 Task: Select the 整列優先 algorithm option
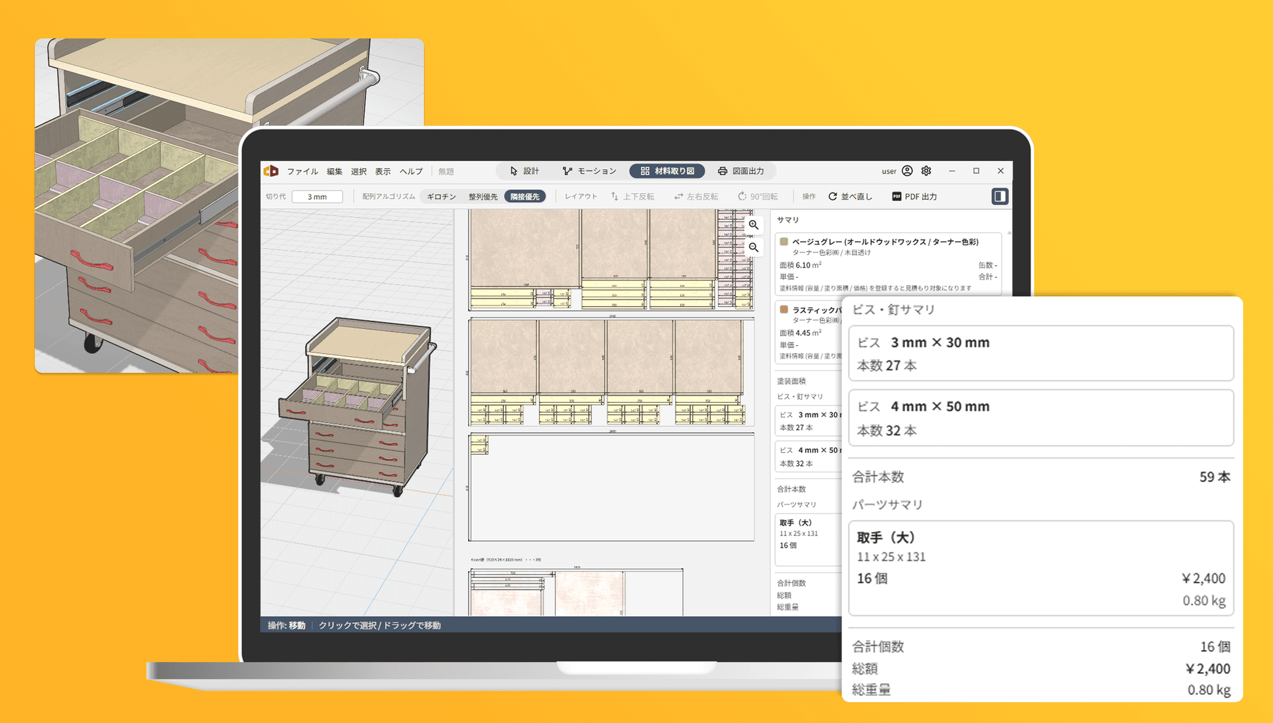click(483, 196)
